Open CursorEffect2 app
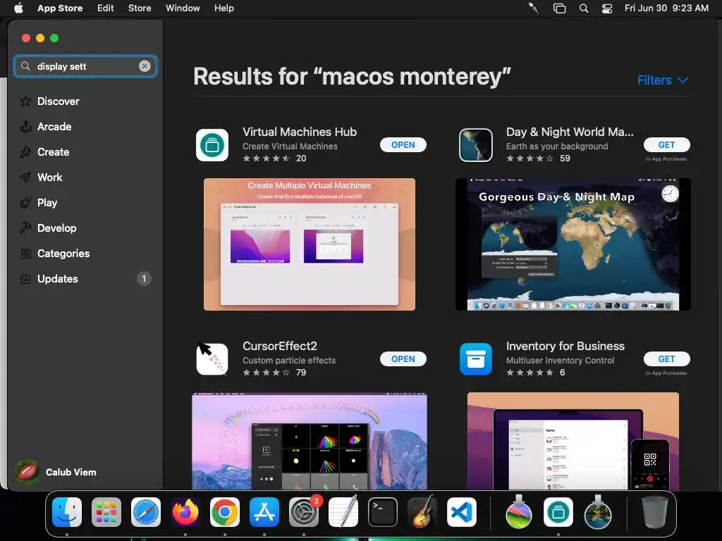This screenshot has width=722, height=541. click(x=403, y=359)
